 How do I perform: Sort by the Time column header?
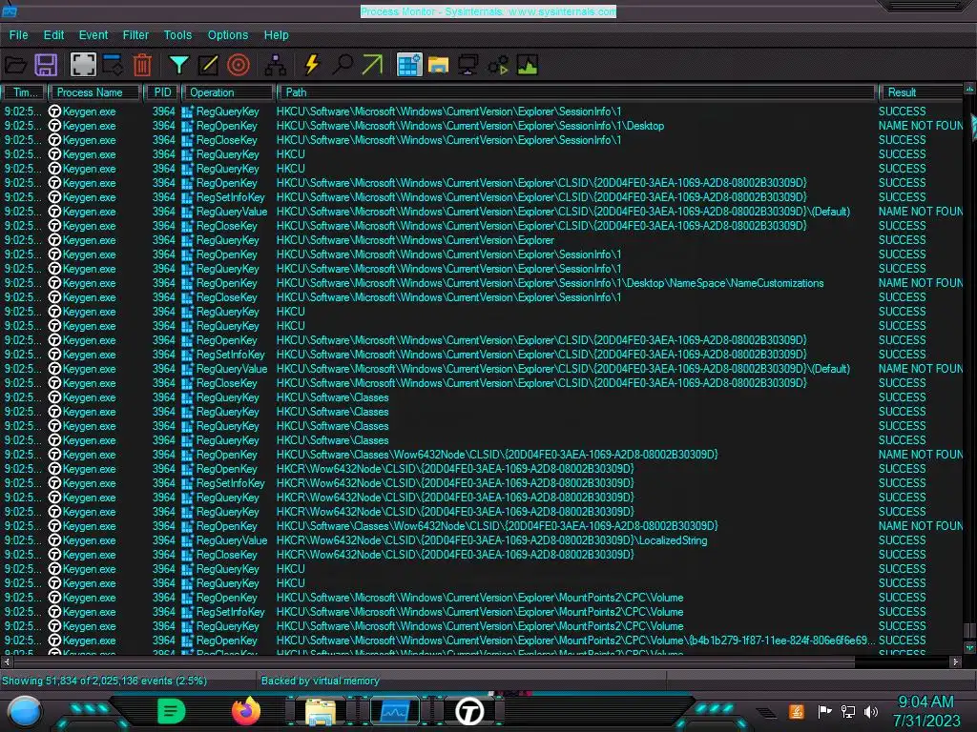pyautogui.click(x=24, y=92)
